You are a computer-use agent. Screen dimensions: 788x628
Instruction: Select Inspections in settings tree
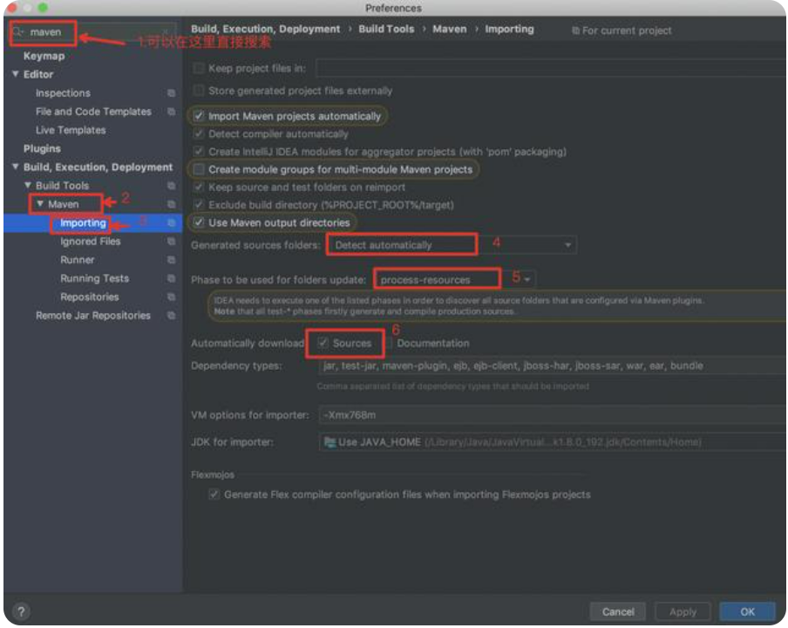point(63,93)
